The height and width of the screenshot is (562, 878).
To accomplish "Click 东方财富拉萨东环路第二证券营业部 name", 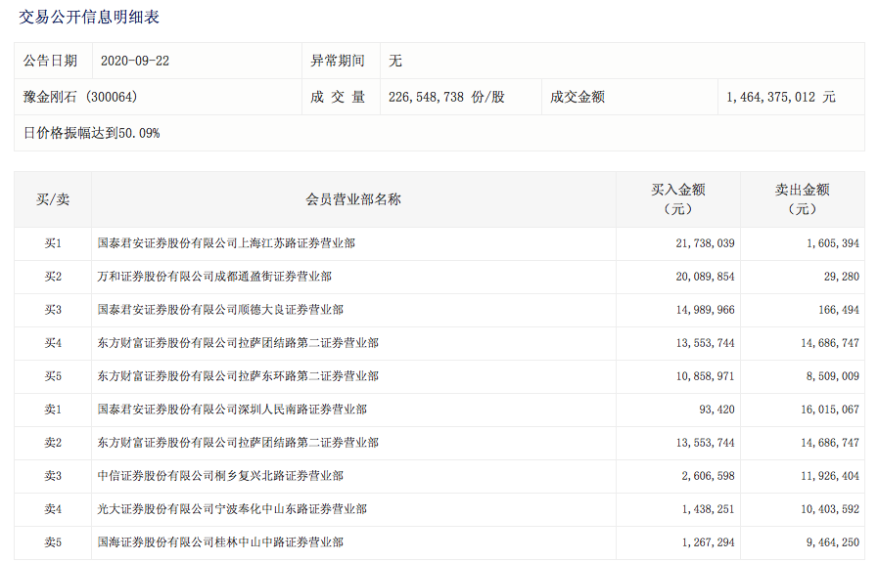I will [x=238, y=377].
